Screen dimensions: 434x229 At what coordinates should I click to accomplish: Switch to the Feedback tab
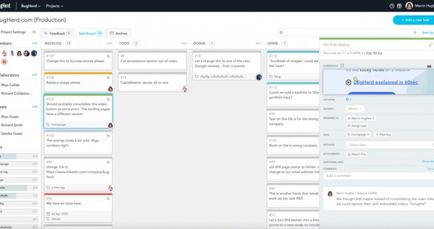(58, 33)
